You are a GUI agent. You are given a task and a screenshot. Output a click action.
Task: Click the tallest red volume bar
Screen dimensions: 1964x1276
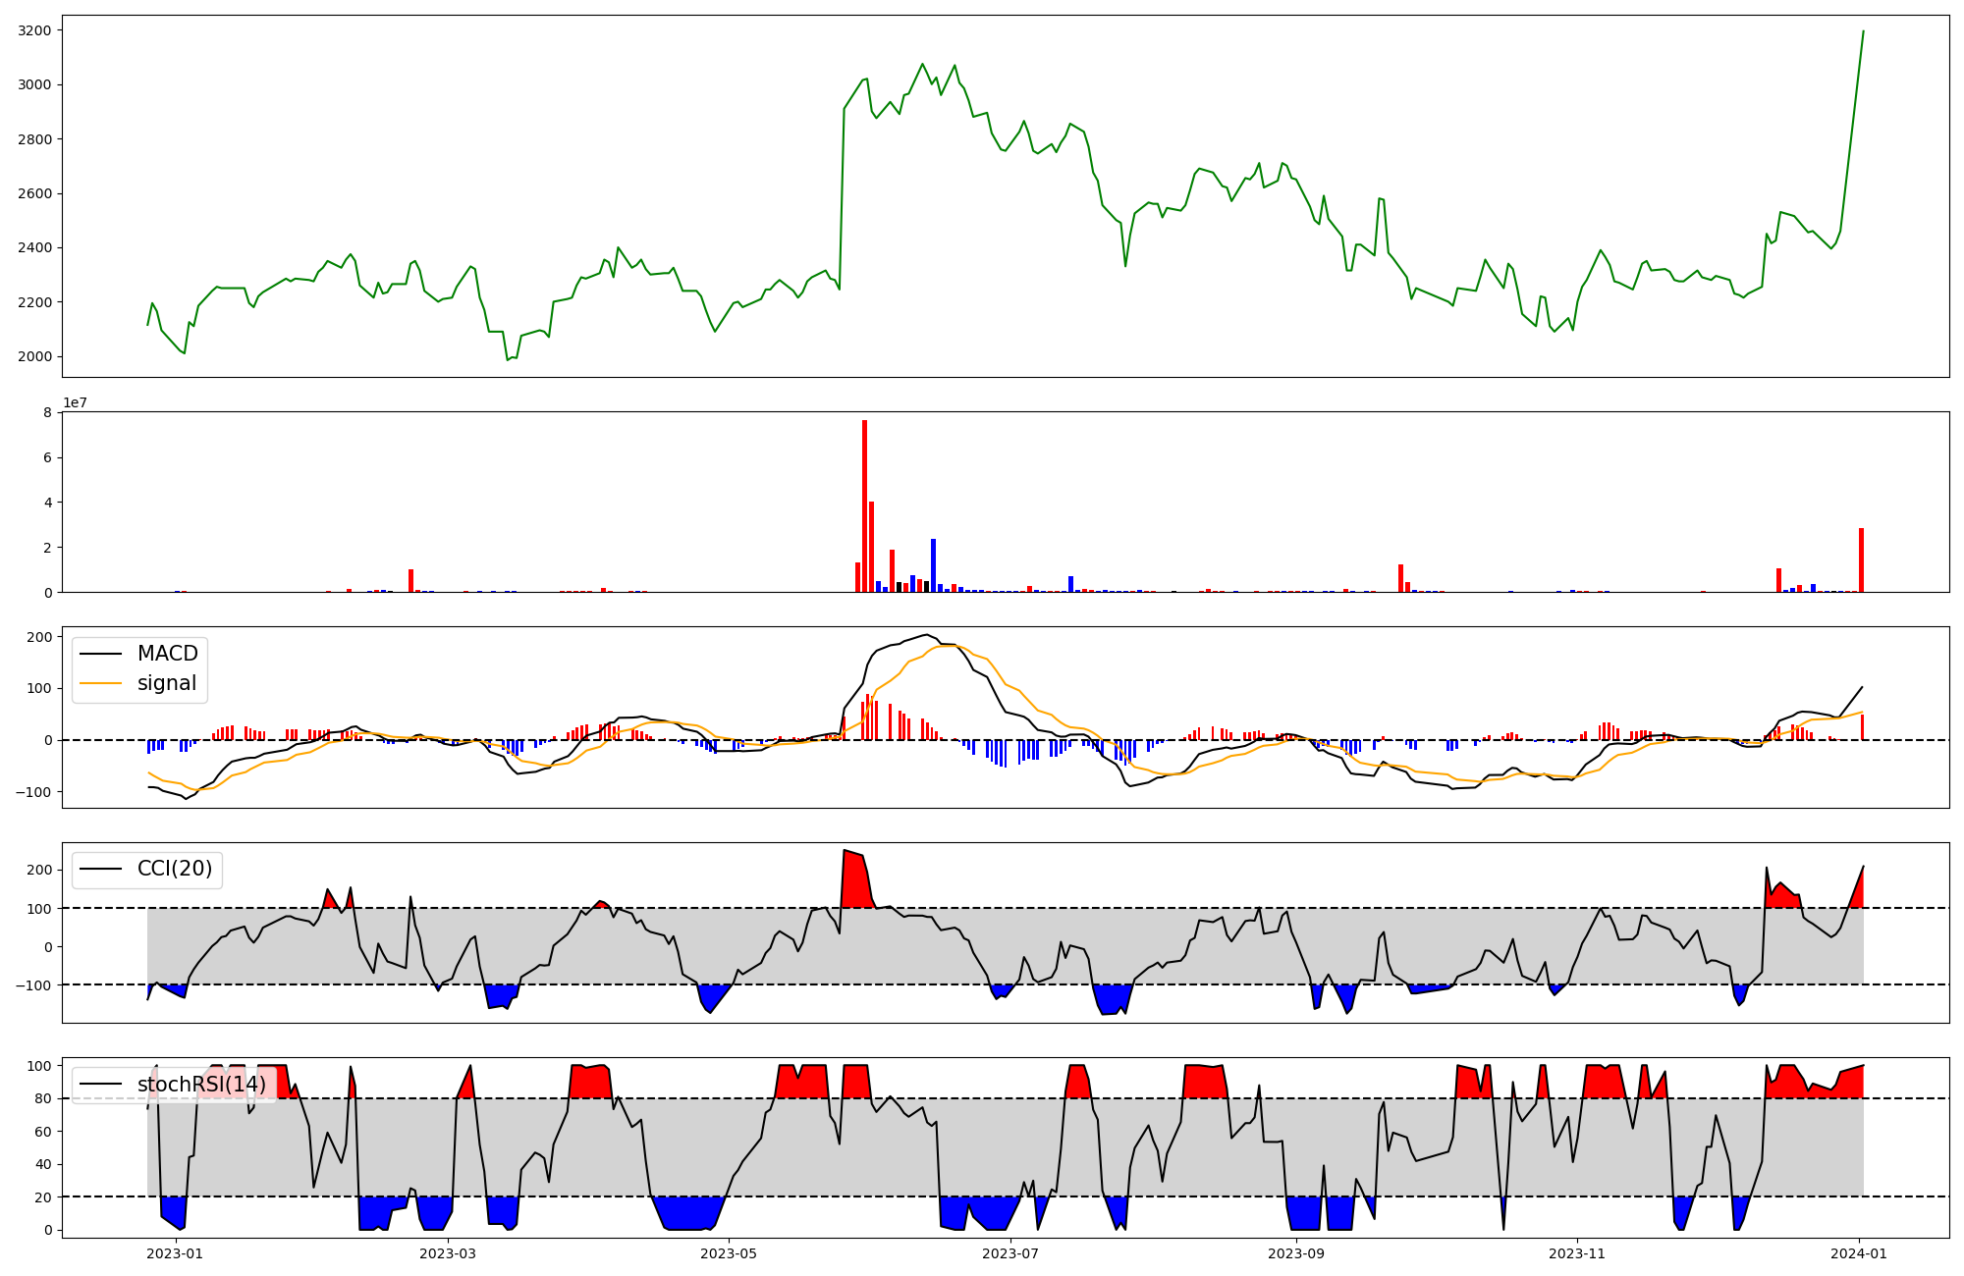tap(864, 505)
